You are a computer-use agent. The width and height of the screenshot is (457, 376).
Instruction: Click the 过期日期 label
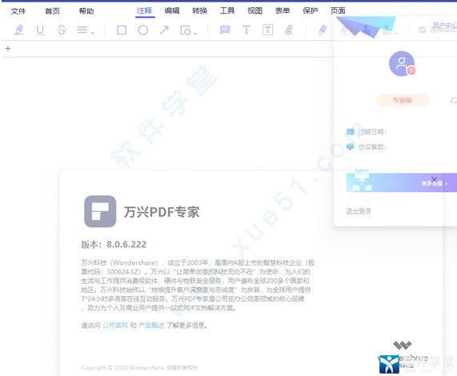point(372,132)
